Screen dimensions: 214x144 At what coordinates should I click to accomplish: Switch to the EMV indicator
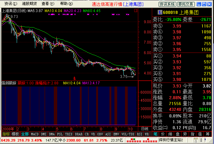tap(116, 134)
